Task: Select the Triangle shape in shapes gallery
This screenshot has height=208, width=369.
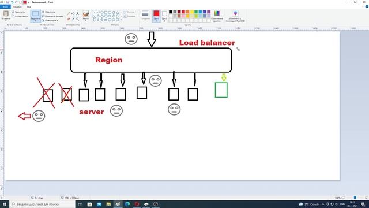Action: [x=118, y=12]
